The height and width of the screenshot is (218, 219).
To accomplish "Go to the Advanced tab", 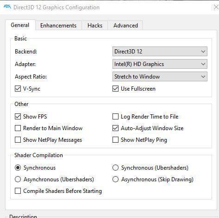I will click(x=125, y=26).
